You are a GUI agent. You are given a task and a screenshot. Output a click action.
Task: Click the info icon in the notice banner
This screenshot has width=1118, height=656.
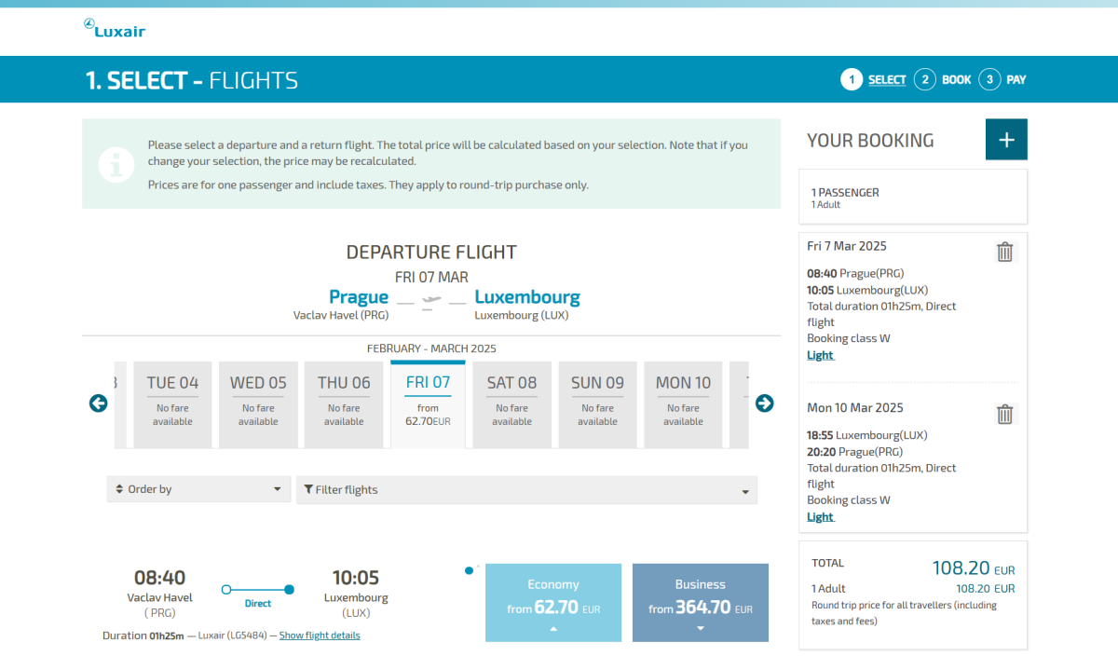(x=116, y=164)
